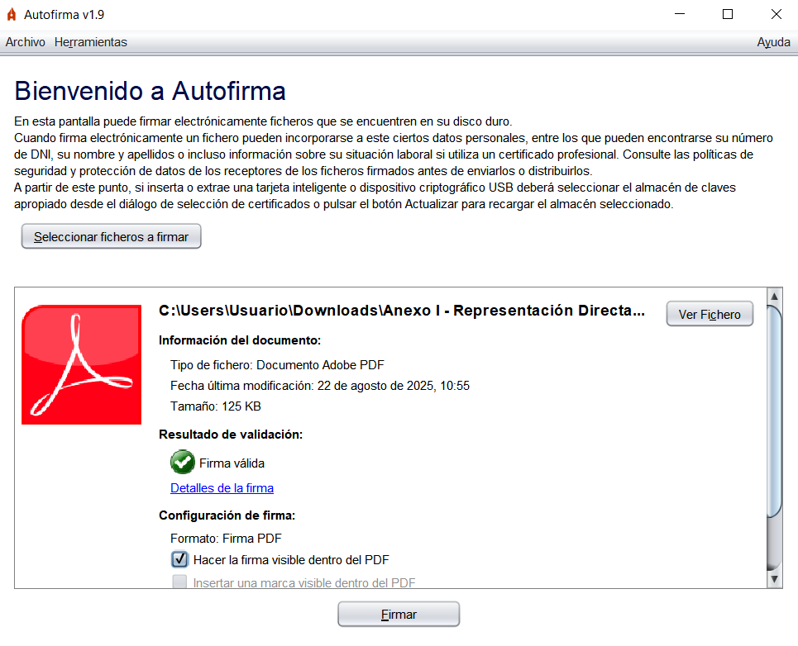
Task: Minimize the Autofirma window
Action: 680,14
